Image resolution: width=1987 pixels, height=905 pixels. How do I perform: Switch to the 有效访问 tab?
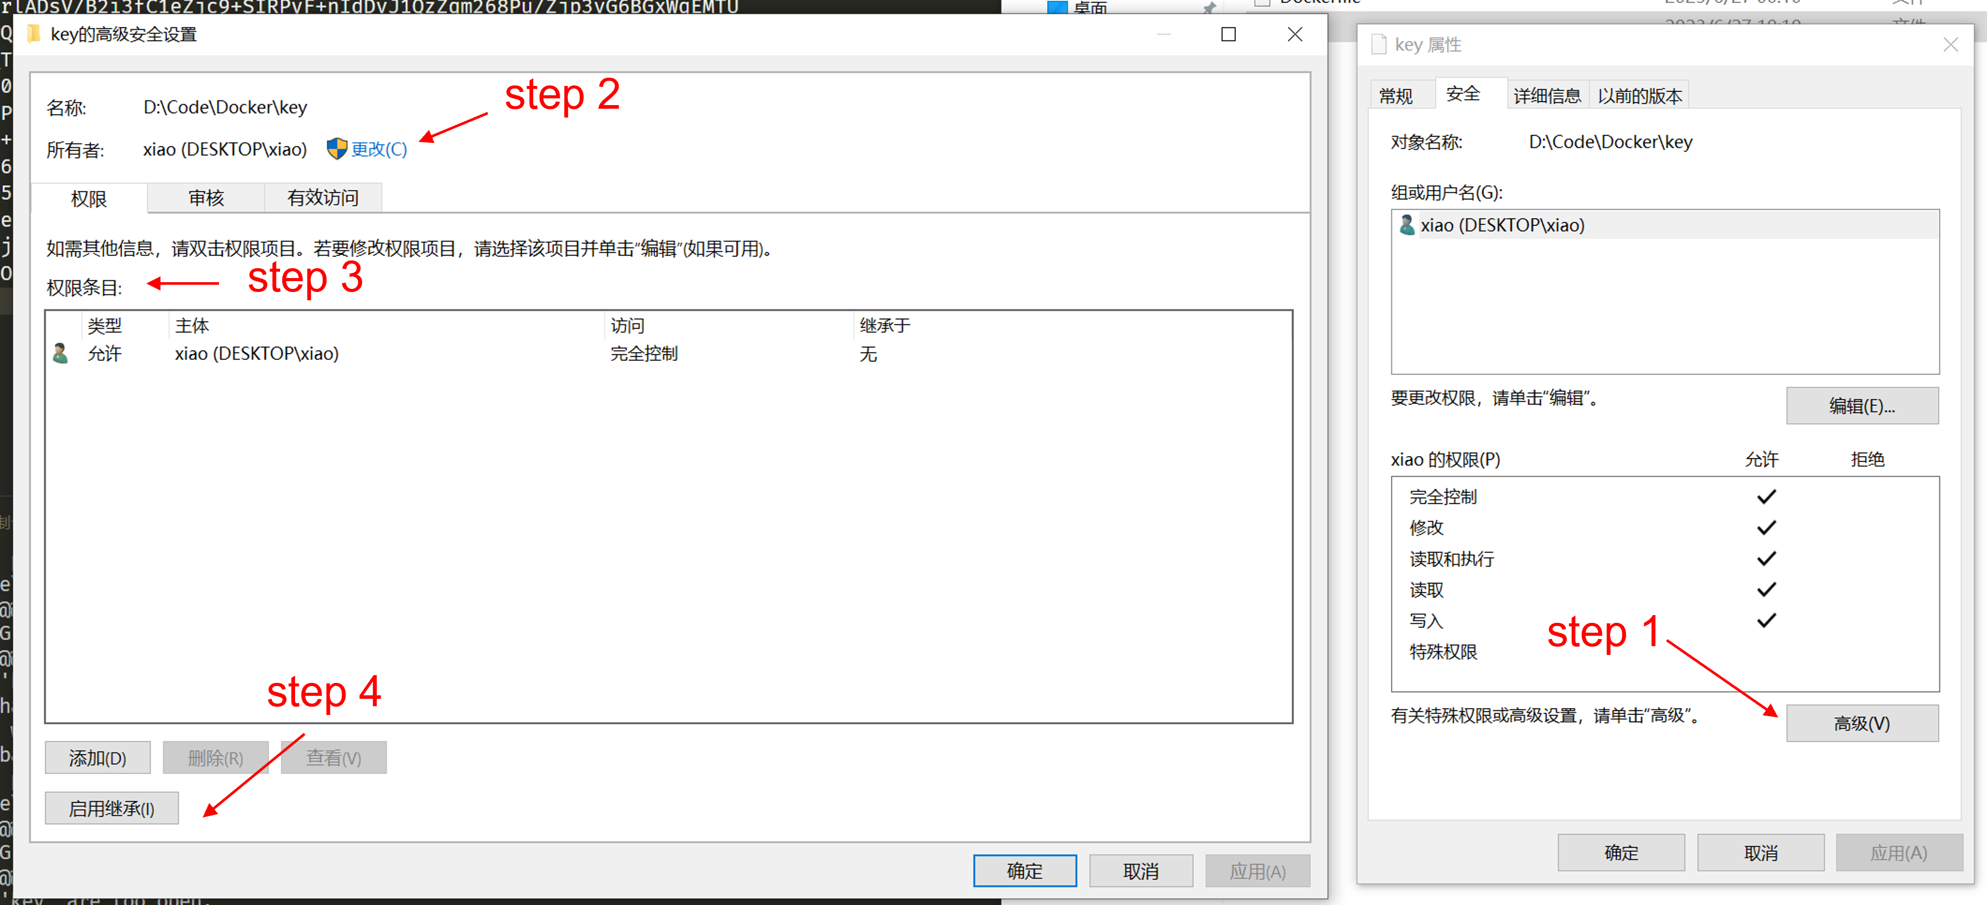323,198
